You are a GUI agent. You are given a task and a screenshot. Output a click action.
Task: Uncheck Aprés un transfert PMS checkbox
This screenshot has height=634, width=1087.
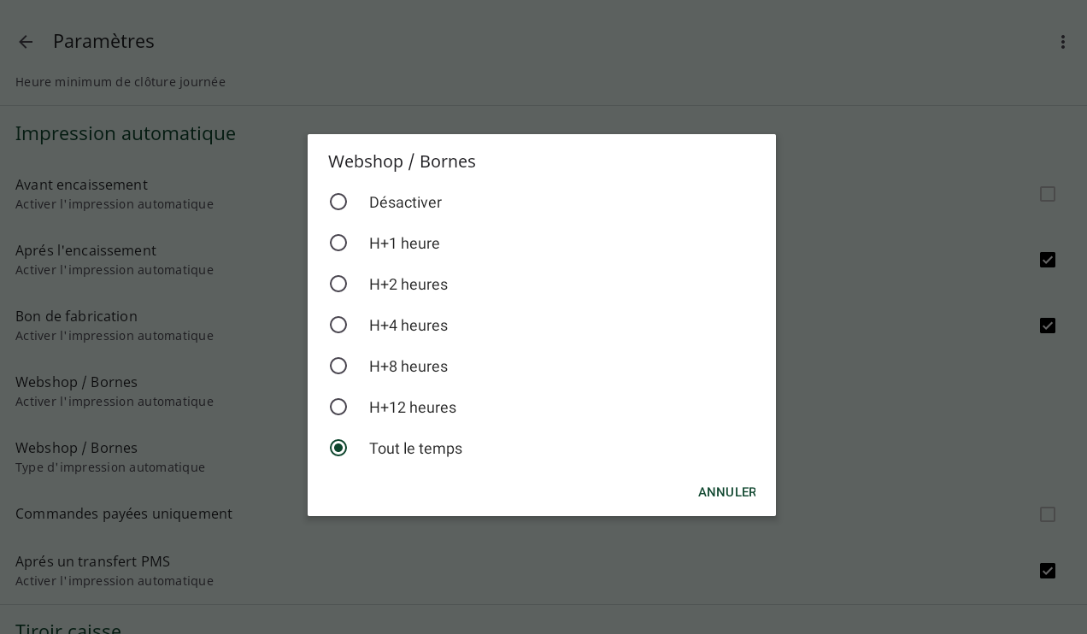point(1048,571)
